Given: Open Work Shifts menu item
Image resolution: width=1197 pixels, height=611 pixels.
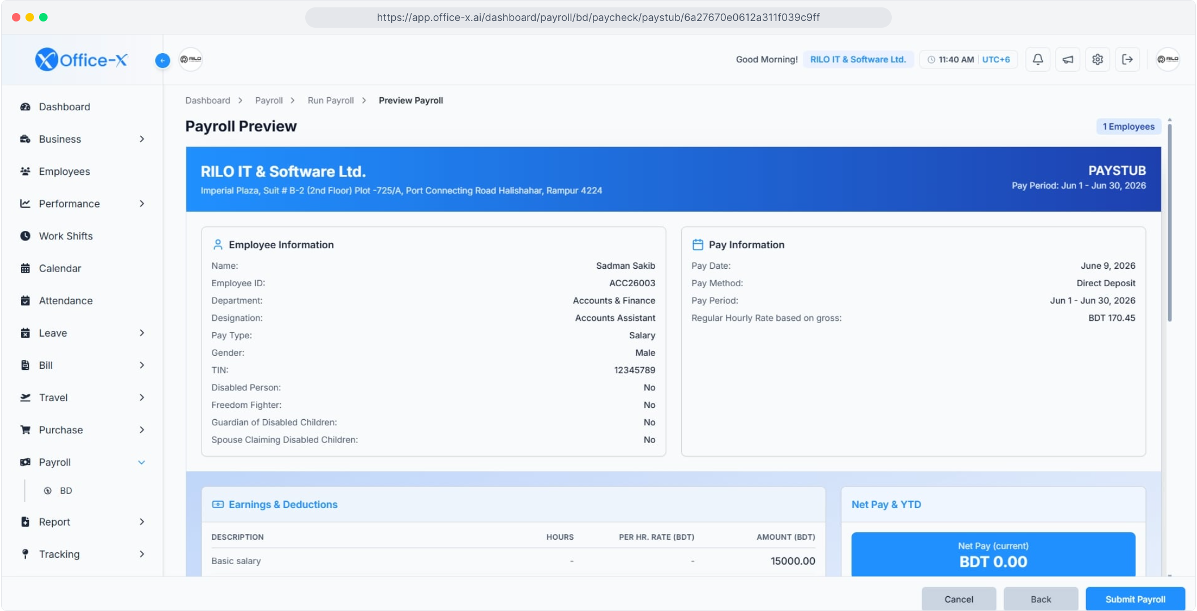Looking at the screenshot, I should (66, 236).
